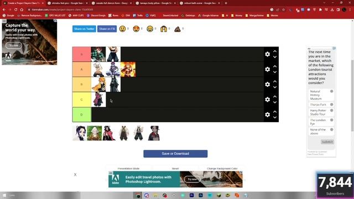
Task: Move the B tier row down with its down arrow
Action: click(x=275, y=87)
